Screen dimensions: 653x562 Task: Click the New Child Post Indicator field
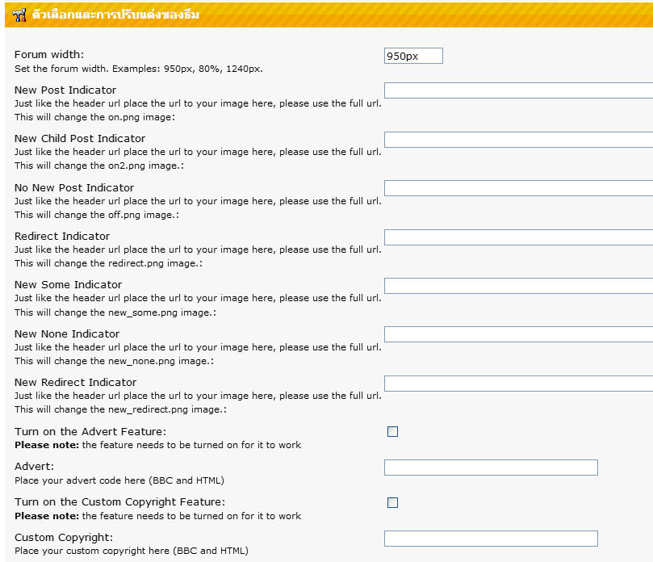(518, 140)
